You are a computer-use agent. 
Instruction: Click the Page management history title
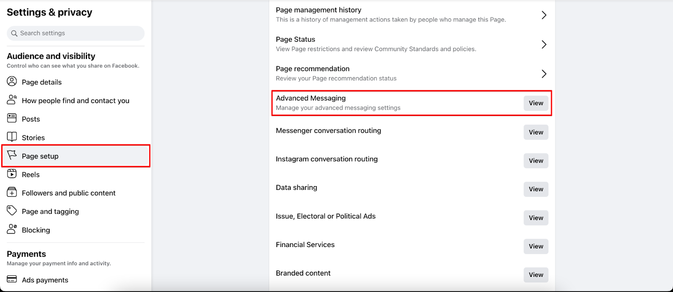pyautogui.click(x=318, y=10)
